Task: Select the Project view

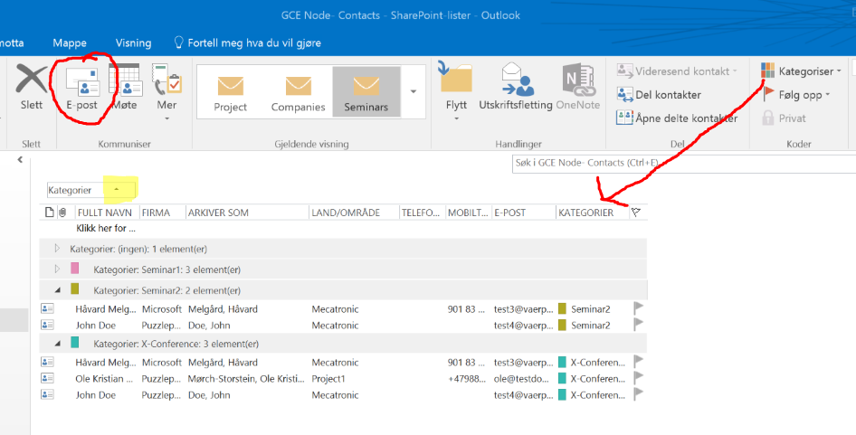Action: click(231, 92)
